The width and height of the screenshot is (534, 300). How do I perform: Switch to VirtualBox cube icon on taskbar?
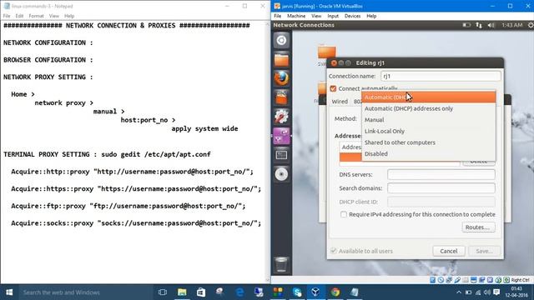tap(315, 292)
